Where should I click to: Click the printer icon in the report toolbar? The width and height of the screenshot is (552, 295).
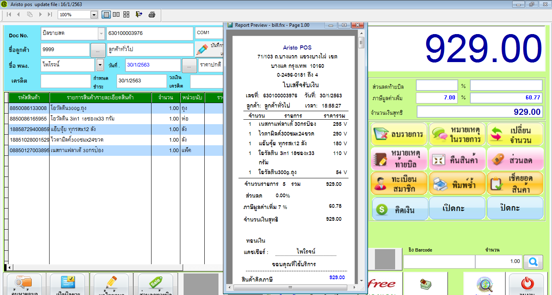pos(152,15)
